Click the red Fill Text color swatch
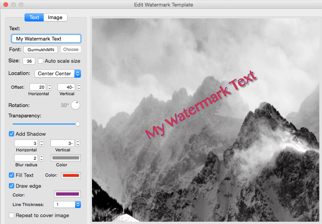 coord(72,175)
